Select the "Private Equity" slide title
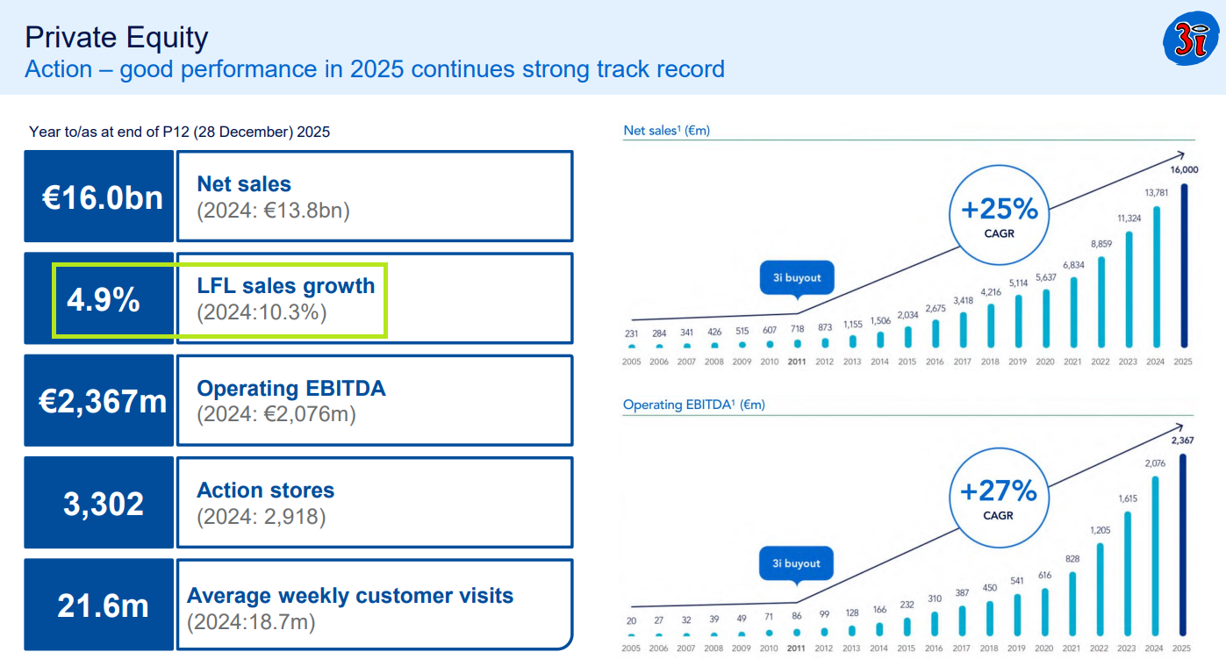 point(117,37)
